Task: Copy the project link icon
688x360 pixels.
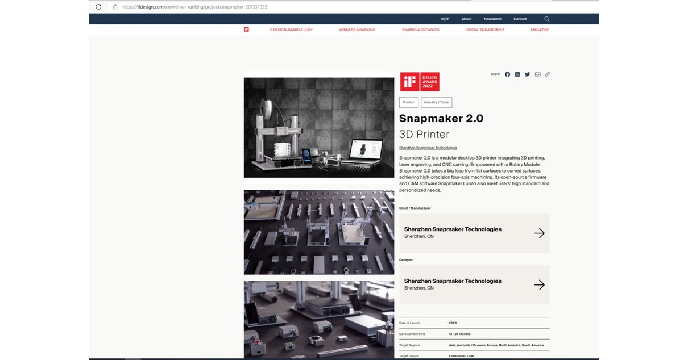Action: click(548, 74)
